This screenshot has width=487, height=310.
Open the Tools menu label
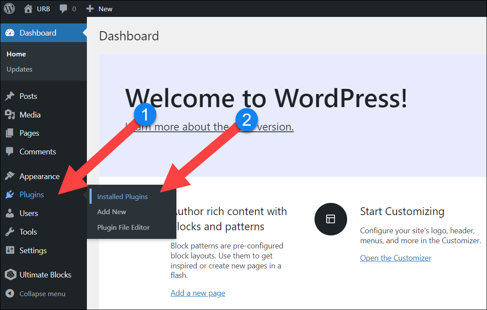[28, 232]
